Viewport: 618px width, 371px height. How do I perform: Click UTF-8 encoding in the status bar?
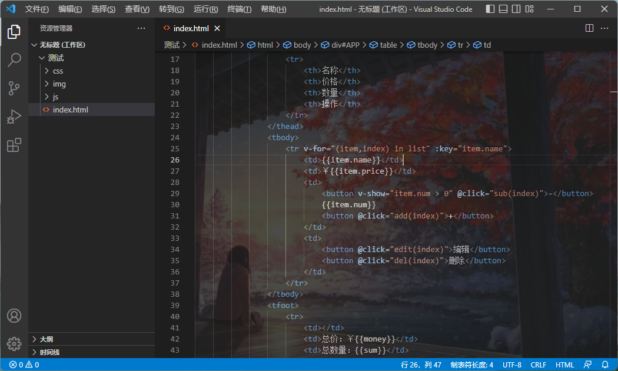tap(511, 365)
